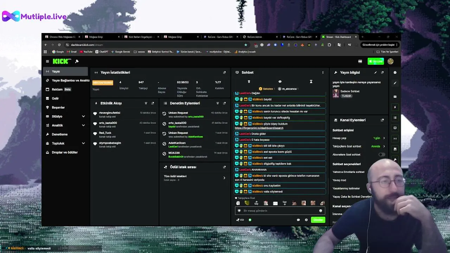Click the trash icon in Sohbet toolbar
The height and width of the screenshot is (253, 450).
coord(249,82)
